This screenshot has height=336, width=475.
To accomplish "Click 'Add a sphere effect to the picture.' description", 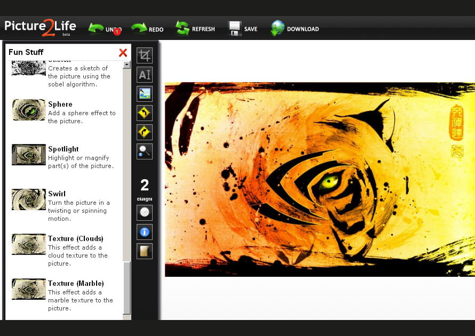I will (x=82, y=117).
